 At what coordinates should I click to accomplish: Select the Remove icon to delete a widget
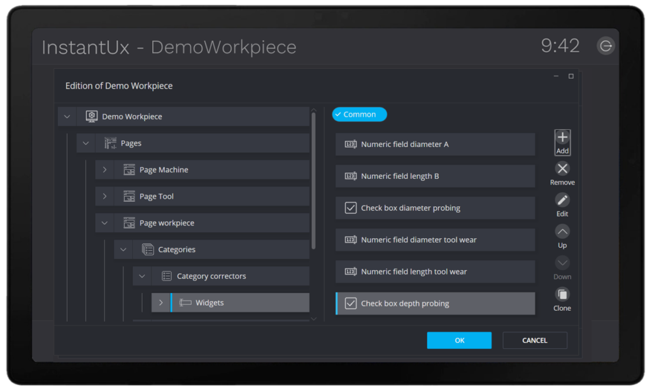(x=562, y=169)
